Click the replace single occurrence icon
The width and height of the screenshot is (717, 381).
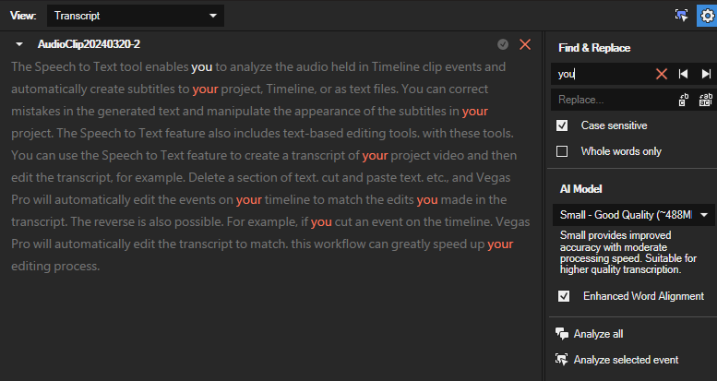point(684,99)
